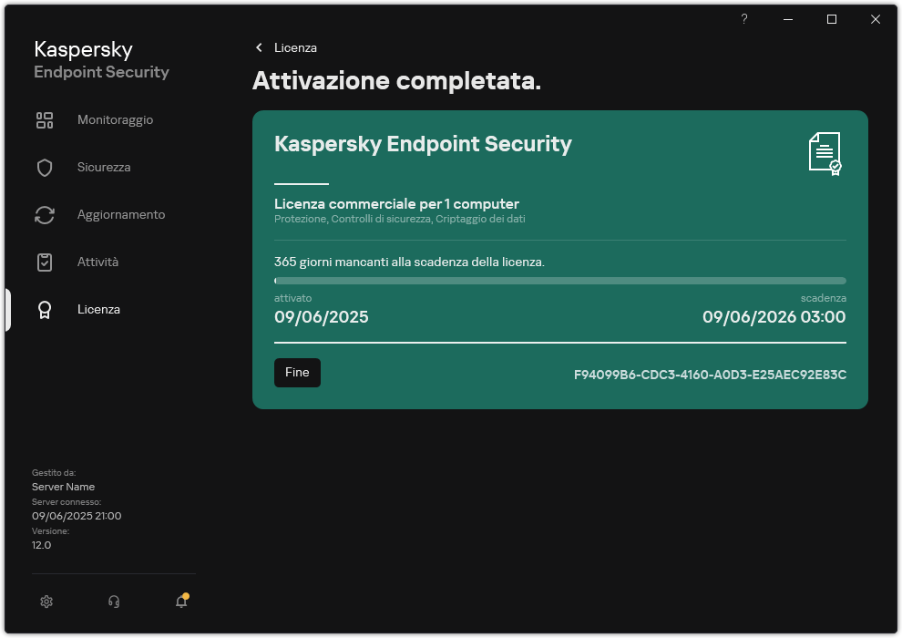Open application settings via the gear icon
Screen dimensions: 902x638
coord(46,602)
